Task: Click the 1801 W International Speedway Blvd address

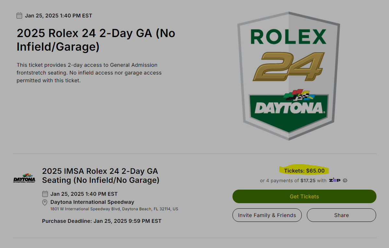Action: pyautogui.click(x=114, y=209)
